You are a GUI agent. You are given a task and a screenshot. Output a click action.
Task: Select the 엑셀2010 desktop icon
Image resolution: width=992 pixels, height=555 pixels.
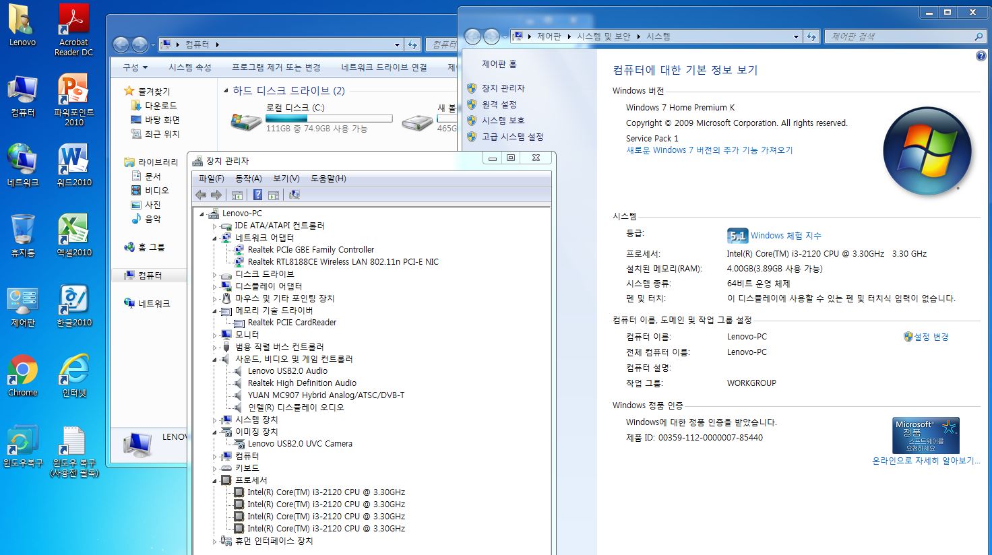(x=73, y=235)
